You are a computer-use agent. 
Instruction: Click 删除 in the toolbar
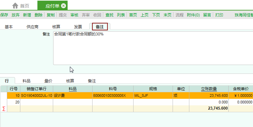[x=38, y=15]
